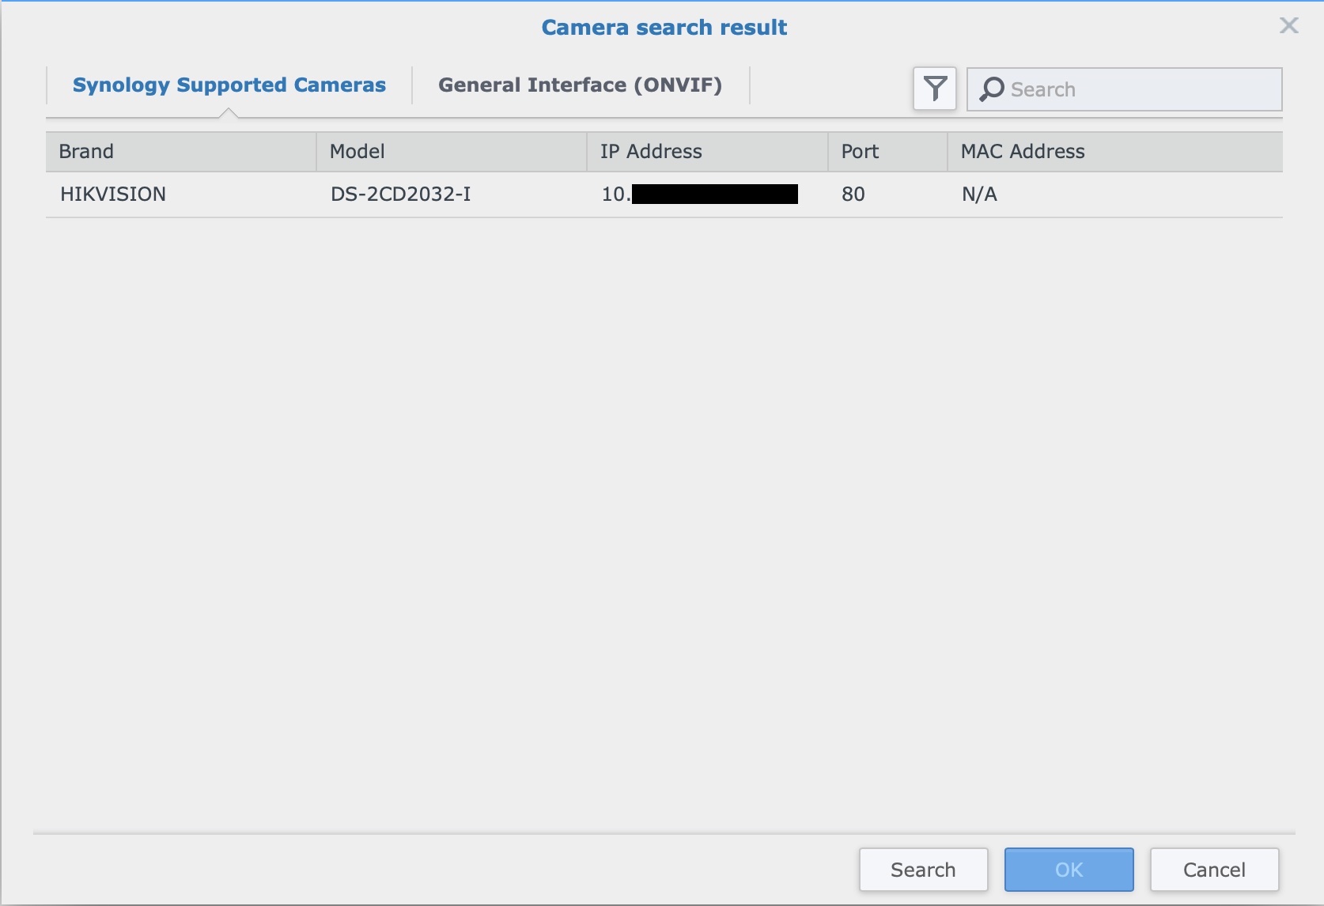Switch to the General Interface (ONVIF) tab
This screenshot has width=1324, height=906.
coord(581,85)
